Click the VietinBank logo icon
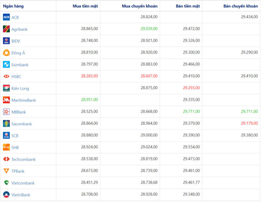The image size is (261, 202). pyautogui.click(x=6, y=195)
